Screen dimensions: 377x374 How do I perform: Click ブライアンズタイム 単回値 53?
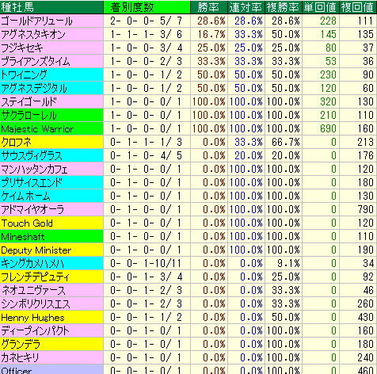(x=331, y=61)
